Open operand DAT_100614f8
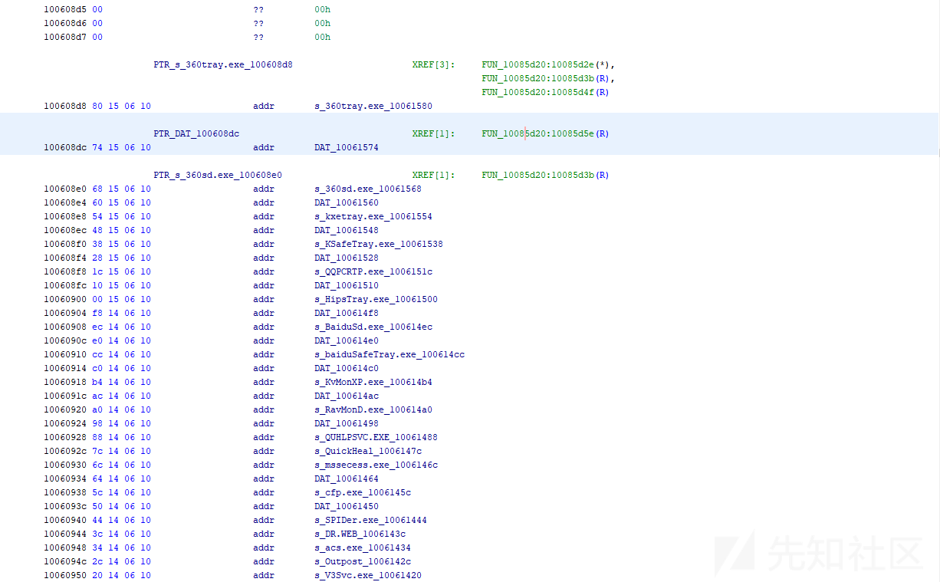 point(347,313)
